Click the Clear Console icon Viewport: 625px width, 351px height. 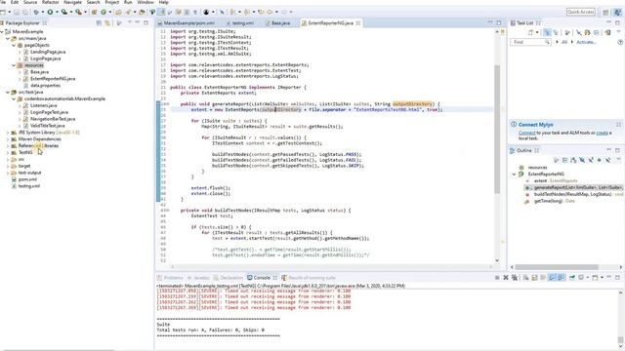click(x=526, y=277)
